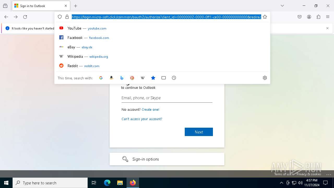Open the Terms of use link
This screenshot has height=188, width=334.
click(x=283, y=174)
